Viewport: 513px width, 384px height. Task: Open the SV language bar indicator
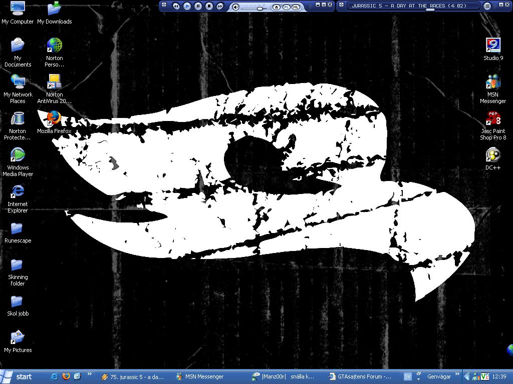(407, 377)
